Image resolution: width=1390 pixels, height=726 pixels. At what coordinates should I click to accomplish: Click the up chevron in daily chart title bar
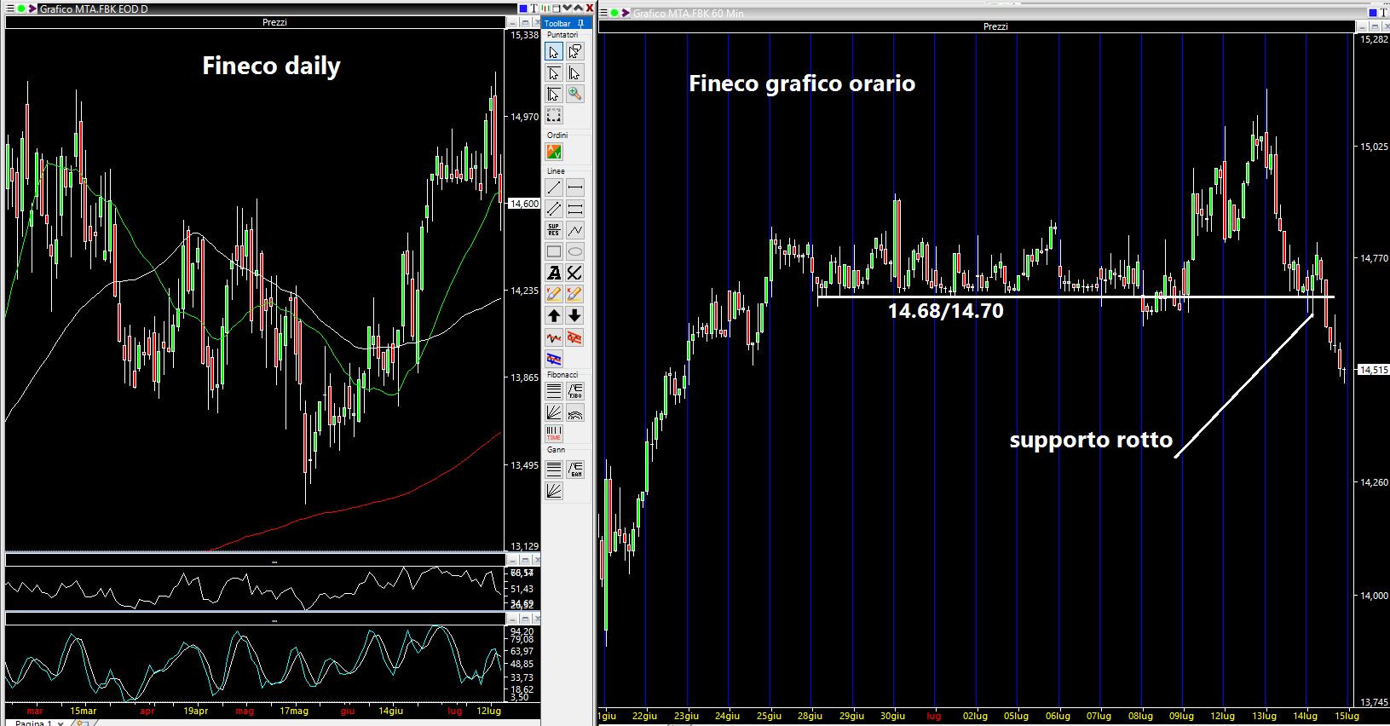coord(578,9)
